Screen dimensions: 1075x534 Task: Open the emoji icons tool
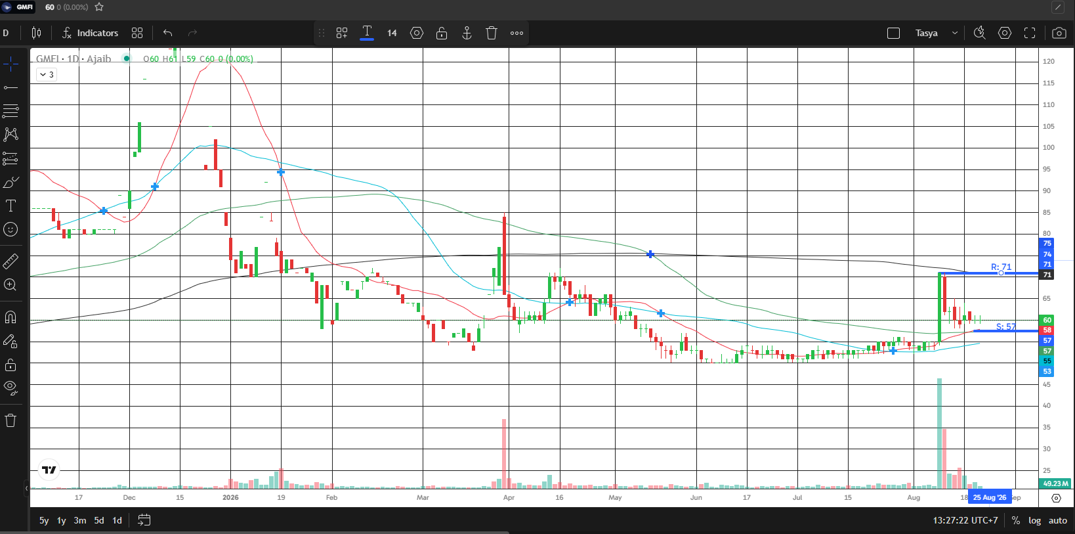(11, 229)
